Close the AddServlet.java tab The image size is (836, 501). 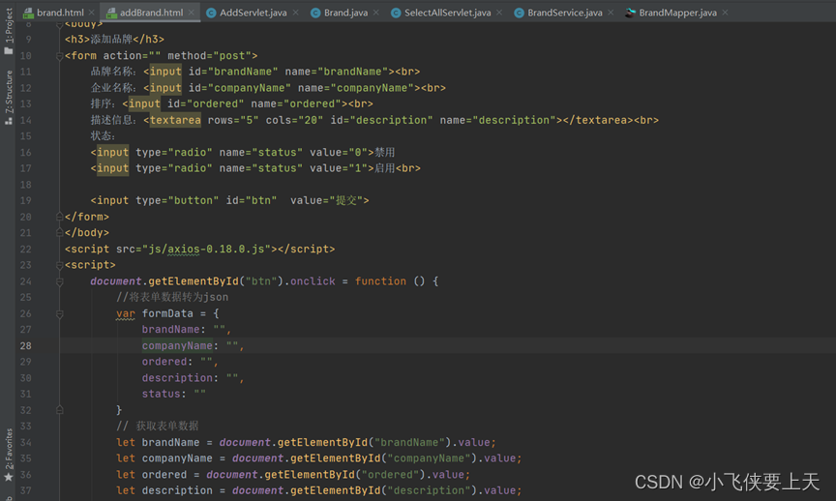click(295, 13)
